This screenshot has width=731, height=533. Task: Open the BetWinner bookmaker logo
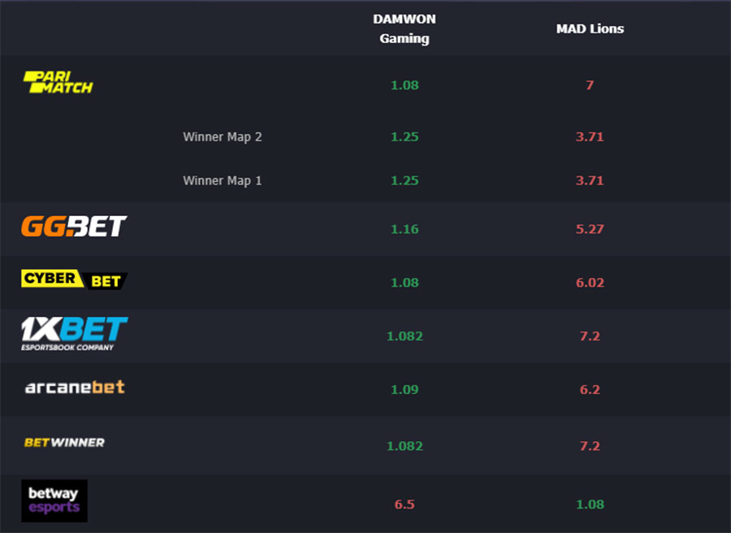pyautogui.click(x=64, y=443)
